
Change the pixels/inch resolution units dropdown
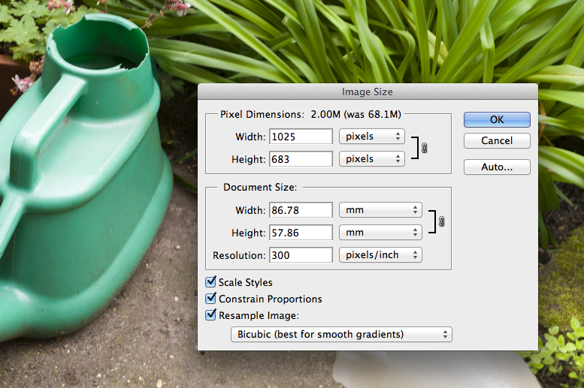[x=380, y=255]
